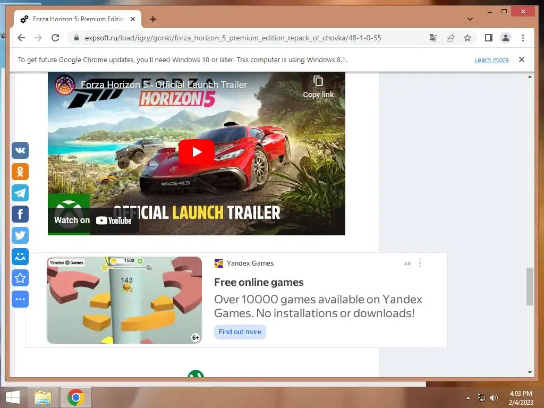Click the page scrollbar up arrow

tap(530, 76)
